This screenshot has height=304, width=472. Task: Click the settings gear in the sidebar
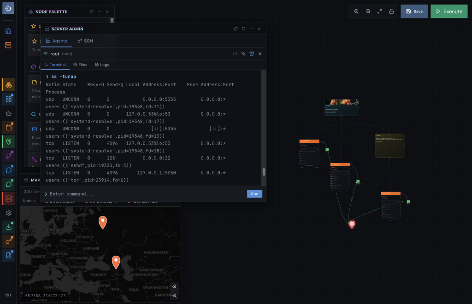point(8,213)
